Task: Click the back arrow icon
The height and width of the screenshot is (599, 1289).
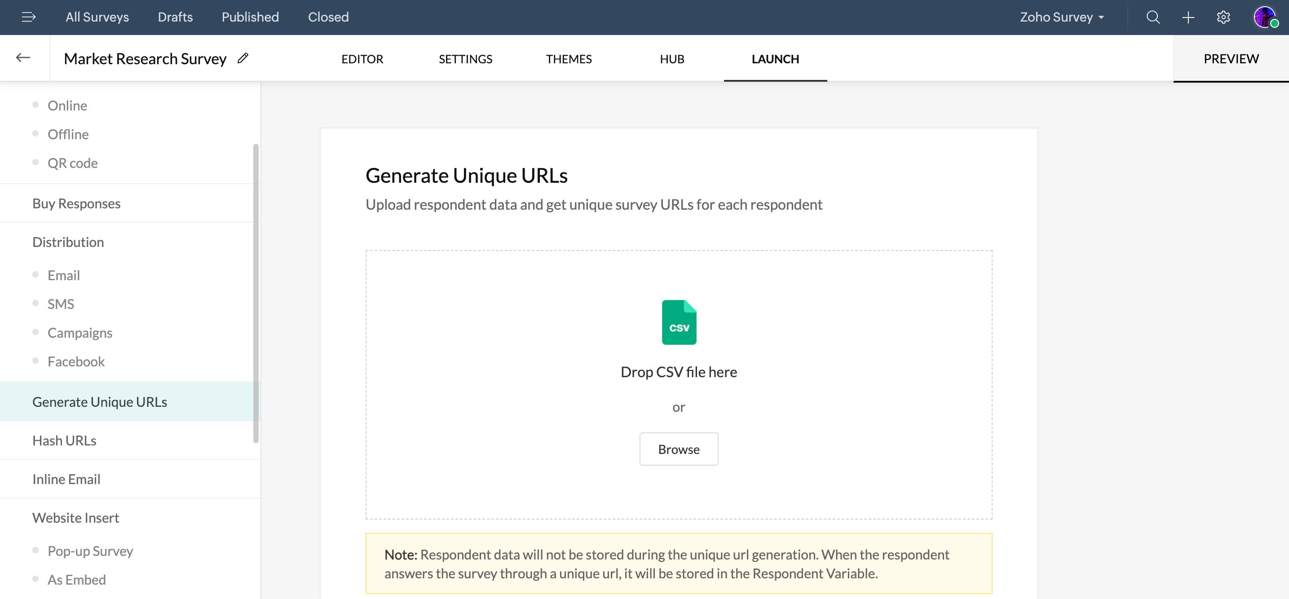Action: click(23, 58)
